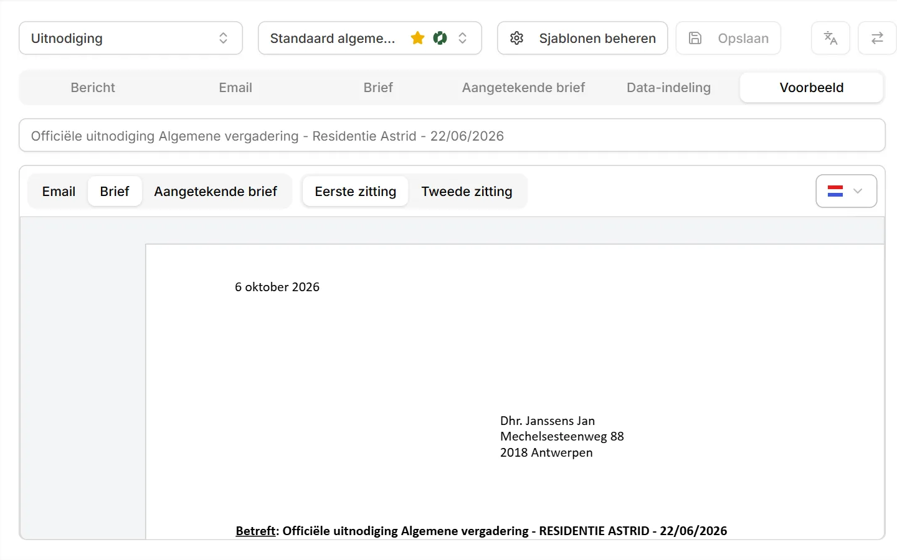Screen dimensions: 897x560
Task: Open the Brief tab in the top tab bar
Action: tap(378, 88)
